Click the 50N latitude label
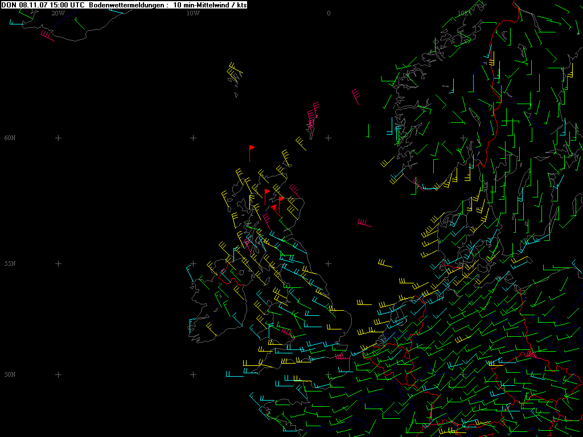Screen dimensions: 583x437 [10, 374]
